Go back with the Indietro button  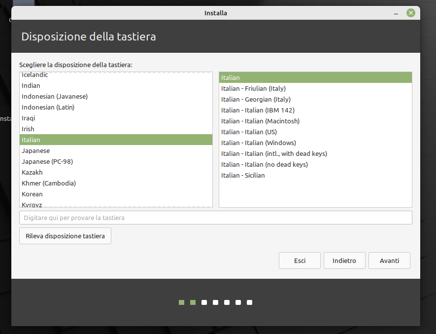coord(344,260)
